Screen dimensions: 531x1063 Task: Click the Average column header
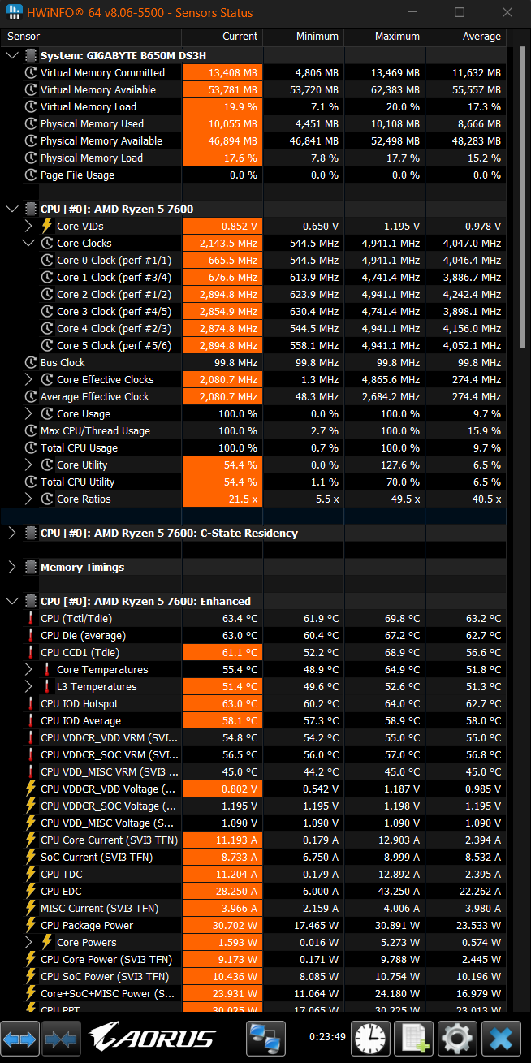coord(465,37)
